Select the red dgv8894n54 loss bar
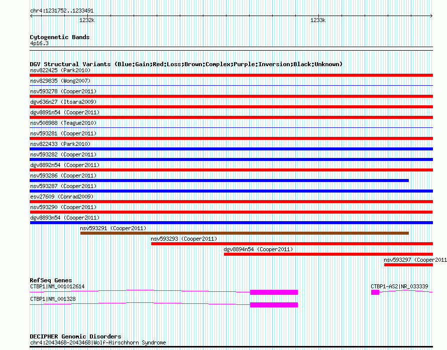 click(x=328, y=254)
